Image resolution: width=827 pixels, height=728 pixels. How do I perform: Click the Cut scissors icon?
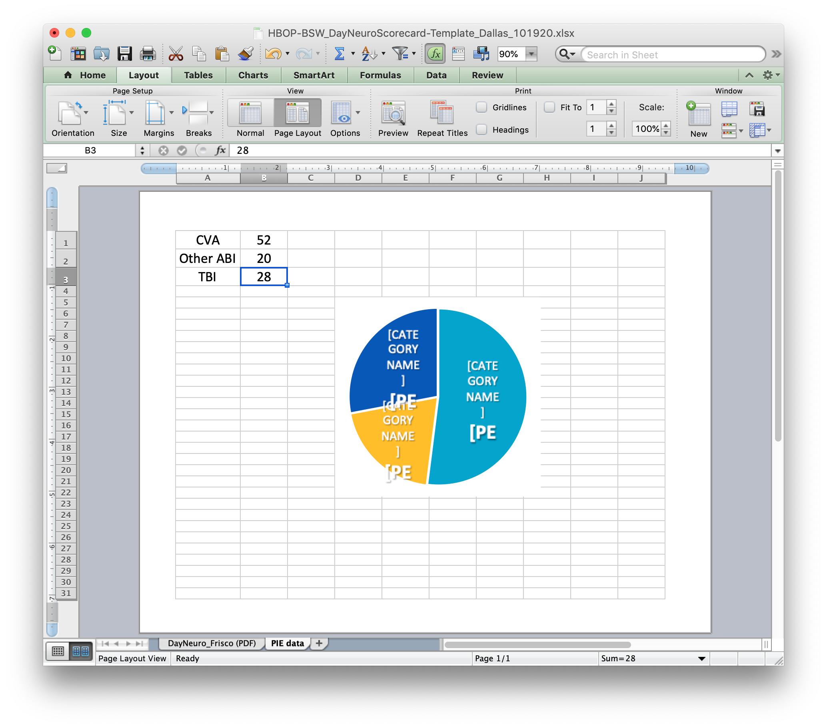176,54
